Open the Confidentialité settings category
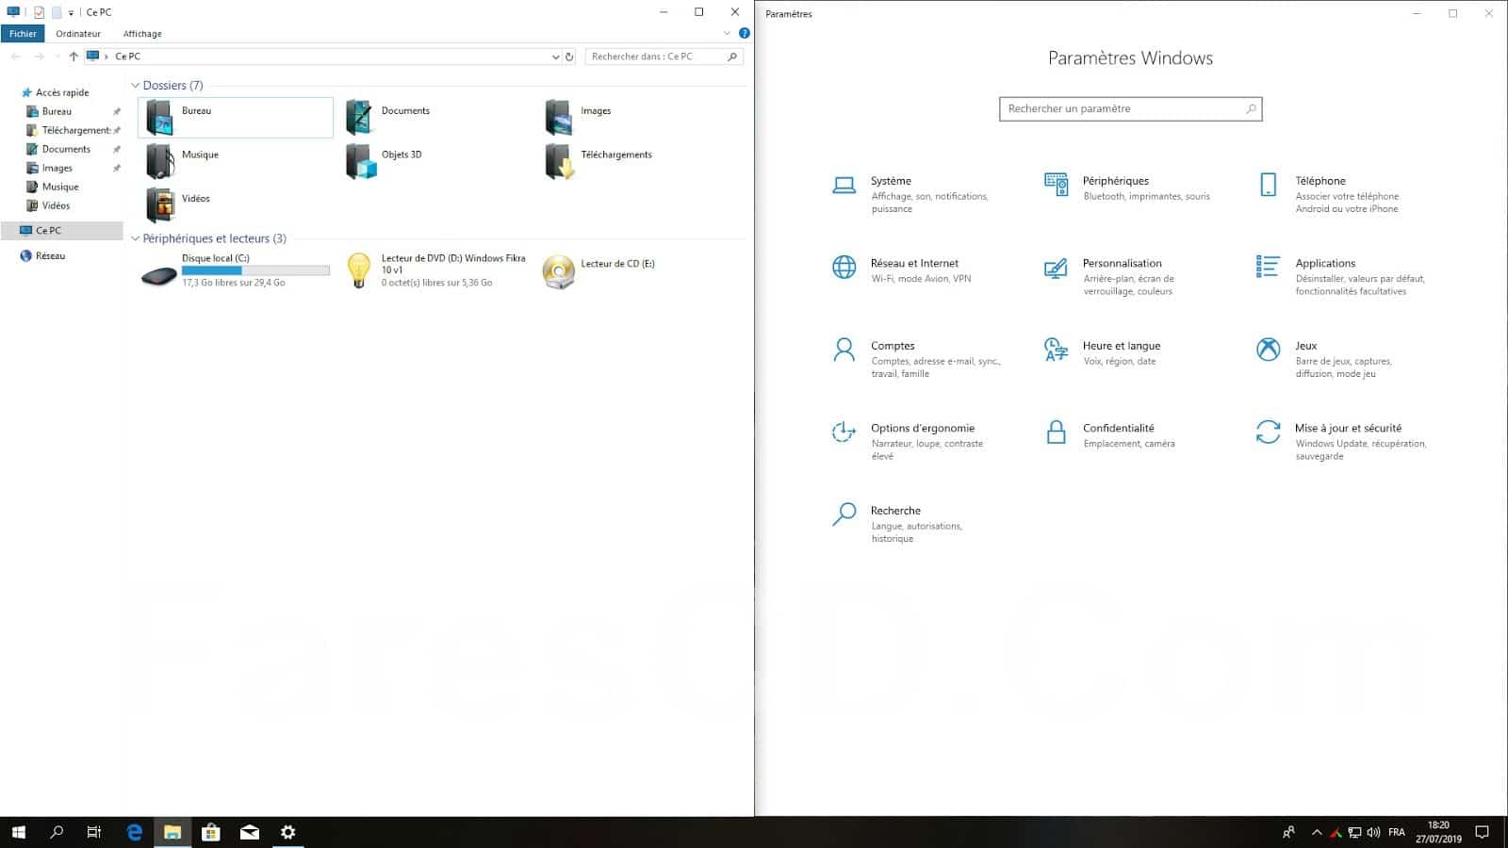 point(1109,434)
